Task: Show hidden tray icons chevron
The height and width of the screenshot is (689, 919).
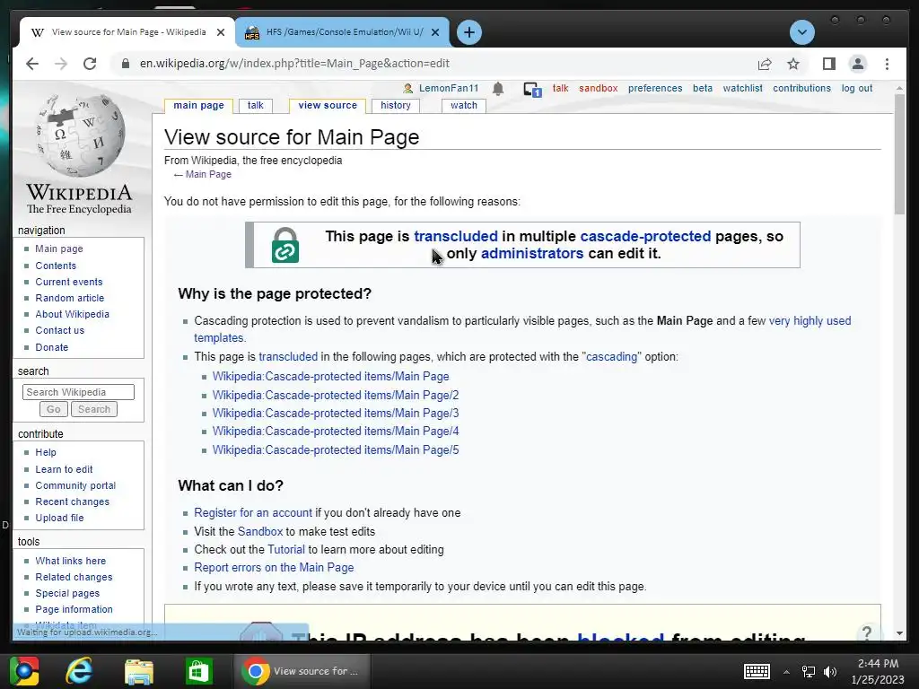Action: tap(786, 672)
